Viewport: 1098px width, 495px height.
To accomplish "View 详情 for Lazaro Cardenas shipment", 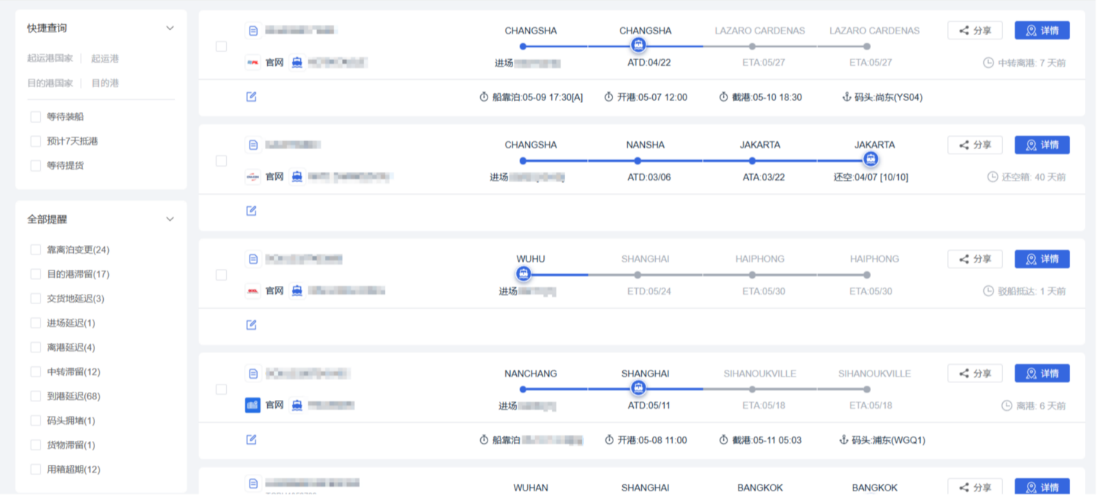I will coord(1042,31).
